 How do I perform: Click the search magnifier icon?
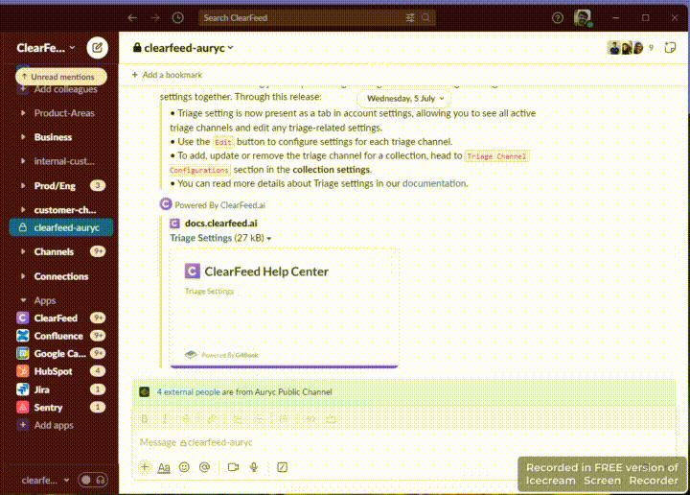coord(425,17)
